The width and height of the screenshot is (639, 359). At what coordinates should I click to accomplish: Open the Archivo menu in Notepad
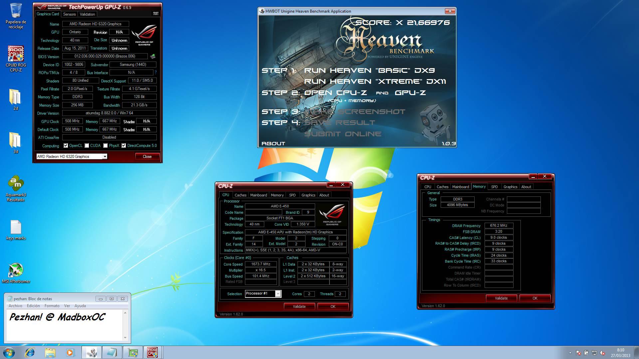click(x=15, y=306)
